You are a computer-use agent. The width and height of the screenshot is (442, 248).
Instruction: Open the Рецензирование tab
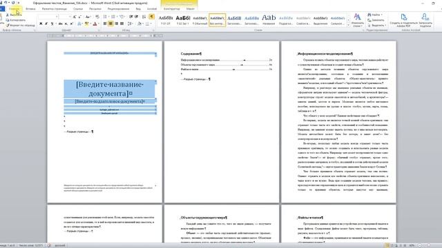(118, 9)
